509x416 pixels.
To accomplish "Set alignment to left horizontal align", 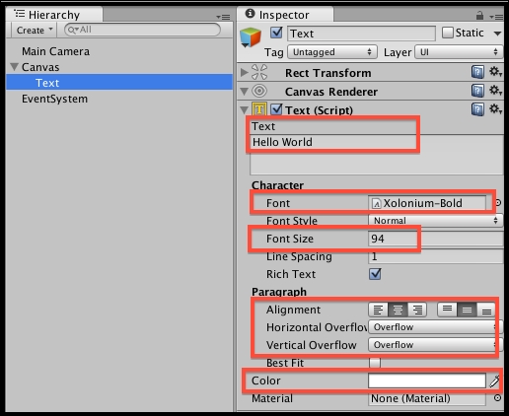I will click(x=379, y=310).
